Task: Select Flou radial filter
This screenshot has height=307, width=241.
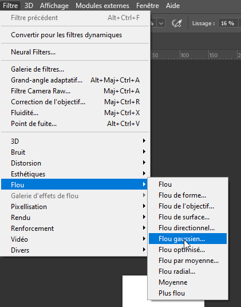Action: 188,271
